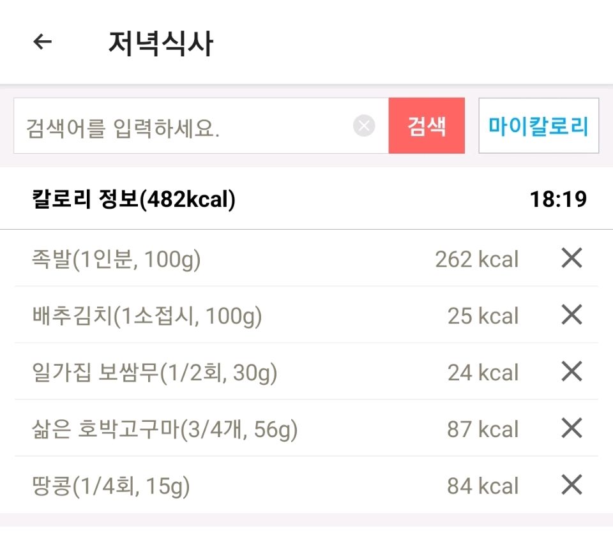Open 삶은 호박고구마(3/4개, 56g) item

click(165, 430)
